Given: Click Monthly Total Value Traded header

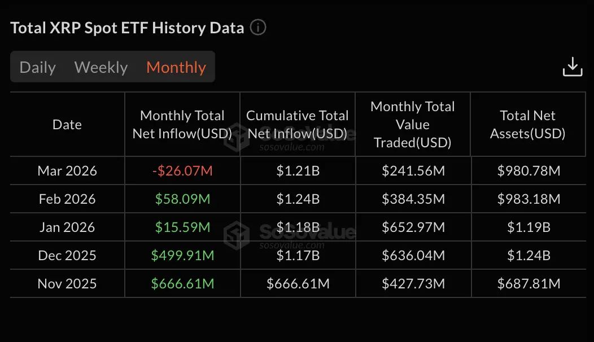Looking at the screenshot, I should coord(413,125).
